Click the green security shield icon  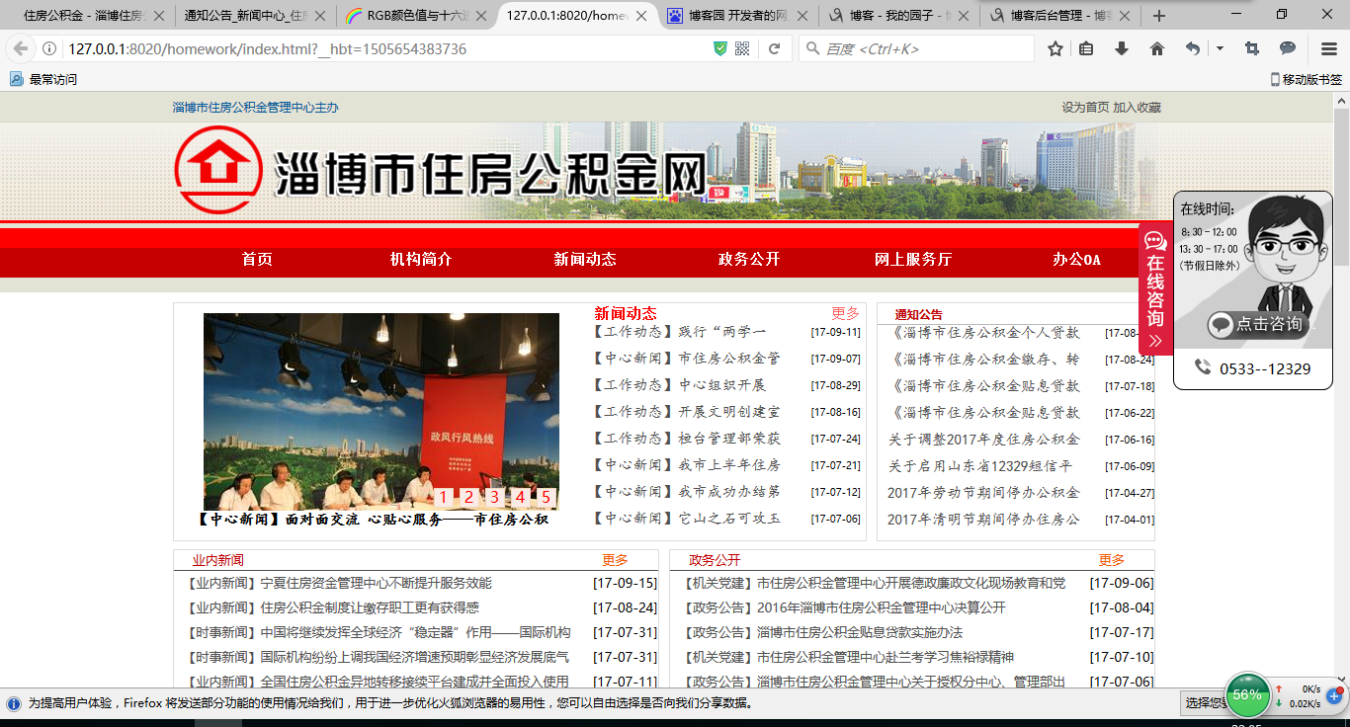pyautogui.click(x=720, y=49)
